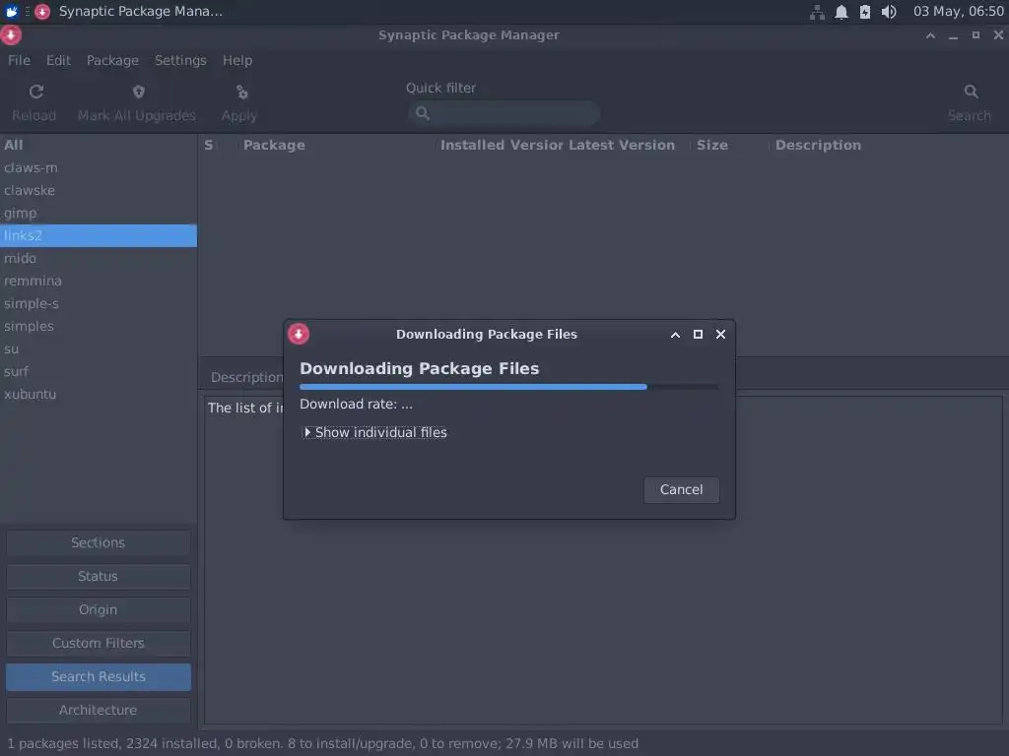Roll up the Downloading Package Files dialog
Viewport: 1009px width, 756px height.
pyautogui.click(x=675, y=335)
